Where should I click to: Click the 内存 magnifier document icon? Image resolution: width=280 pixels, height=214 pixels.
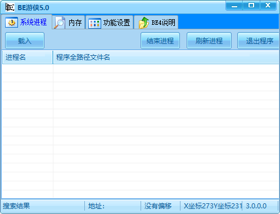click(x=60, y=23)
